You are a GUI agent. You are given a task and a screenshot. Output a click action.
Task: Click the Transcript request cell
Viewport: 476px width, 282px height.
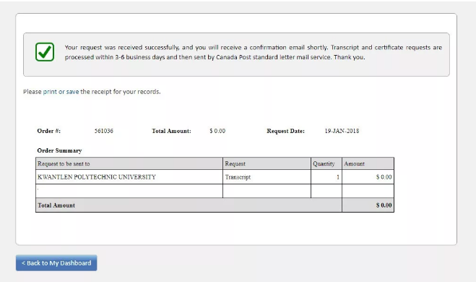tap(267, 177)
